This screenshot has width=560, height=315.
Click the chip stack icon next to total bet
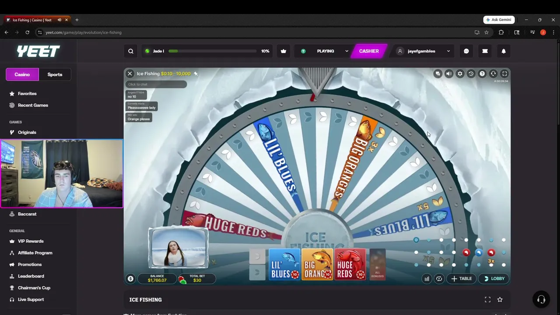182,279
